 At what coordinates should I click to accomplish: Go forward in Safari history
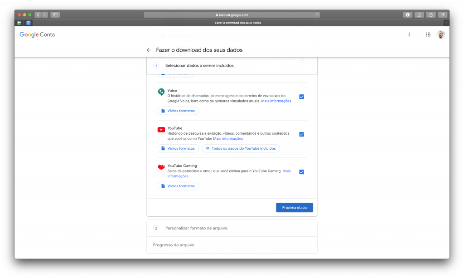pyautogui.click(x=45, y=15)
